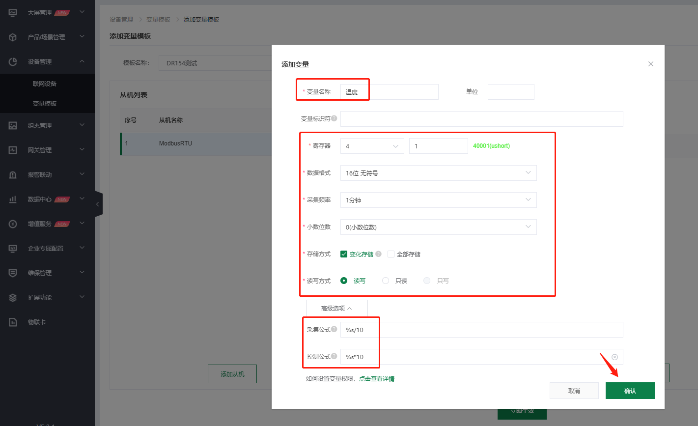Click the 变量标识符 input field
Screen dimensions: 698x426
point(481,119)
